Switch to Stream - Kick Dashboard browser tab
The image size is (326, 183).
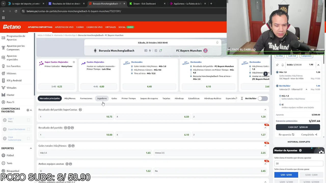click(147, 4)
